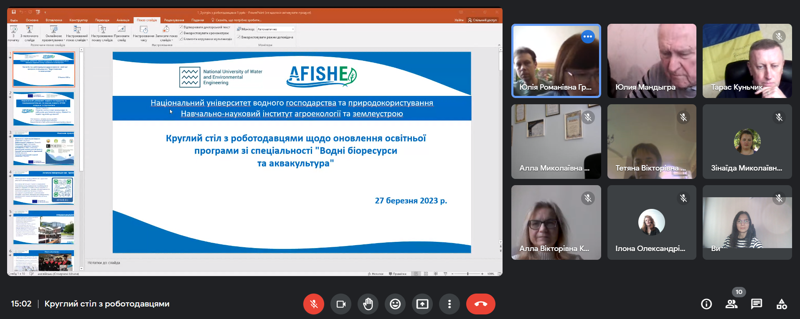The width and height of the screenshot is (800, 319).
Task: Raise hand in the meeting
Action: pos(368,304)
